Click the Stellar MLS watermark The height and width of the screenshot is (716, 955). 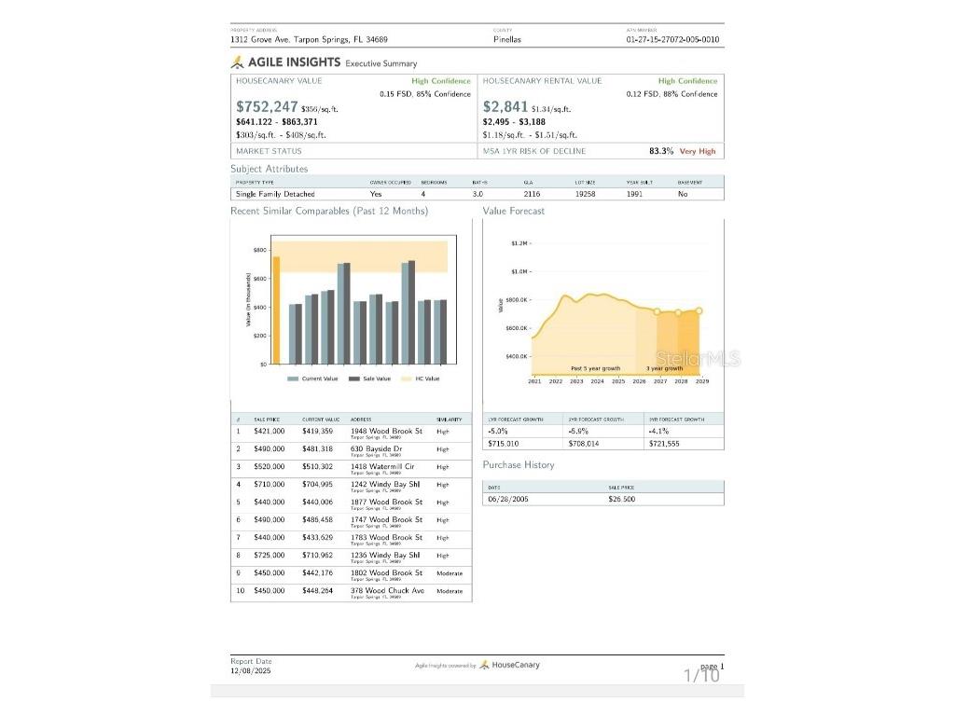pos(698,359)
